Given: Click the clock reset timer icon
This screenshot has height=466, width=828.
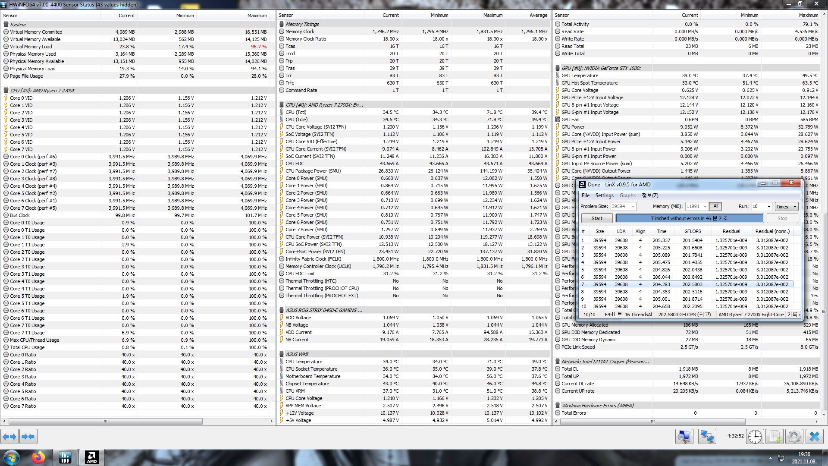Looking at the screenshot, I should pyautogui.click(x=755, y=437).
